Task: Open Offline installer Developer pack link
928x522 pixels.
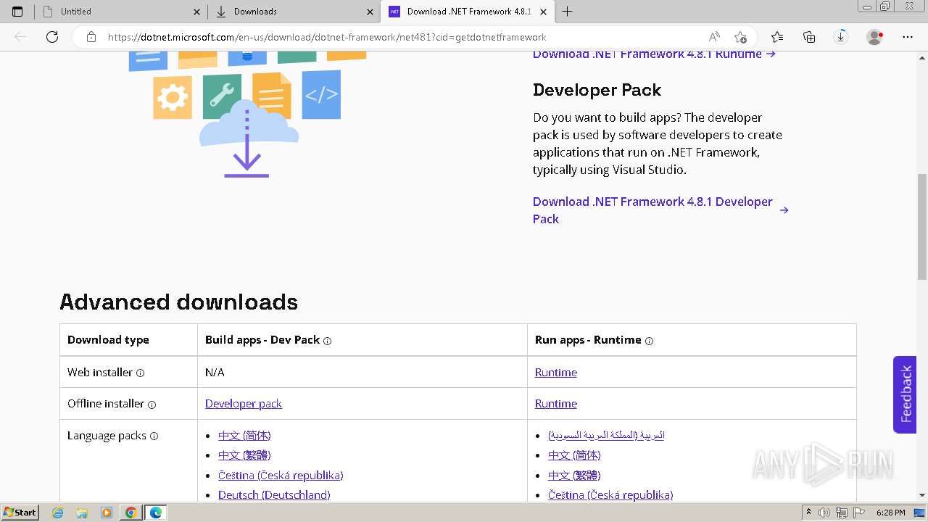Action: coord(244,404)
